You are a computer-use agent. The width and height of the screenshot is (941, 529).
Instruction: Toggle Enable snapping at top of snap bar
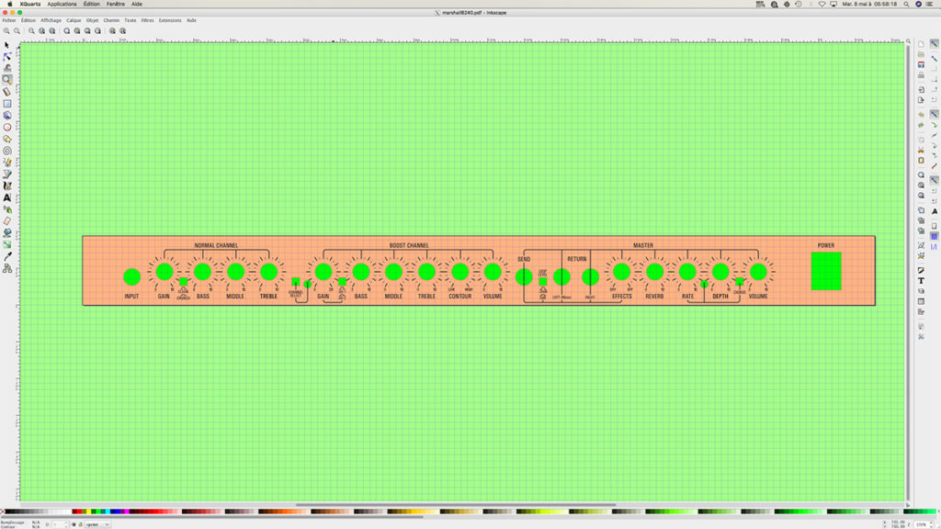pos(935,44)
